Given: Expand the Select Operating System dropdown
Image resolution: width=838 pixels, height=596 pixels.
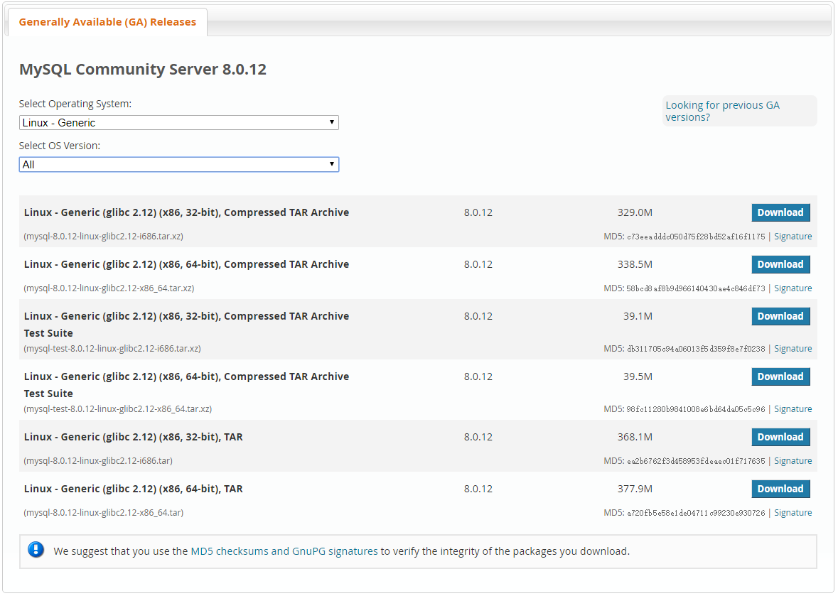Looking at the screenshot, I should point(179,122).
